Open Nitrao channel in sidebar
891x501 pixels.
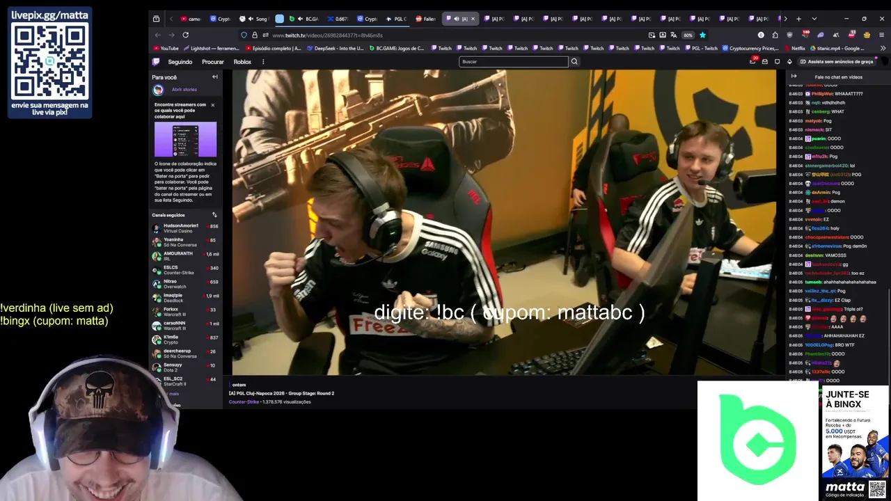pyautogui.click(x=185, y=284)
